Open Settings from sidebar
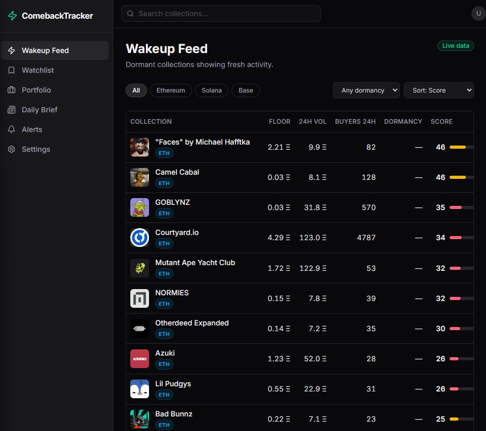The width and height of the screenshot is (486, 431). tap(55, 149)
